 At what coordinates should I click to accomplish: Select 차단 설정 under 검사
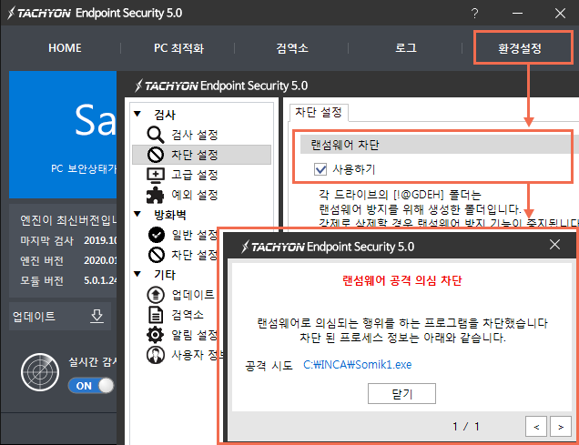point(201,155)
